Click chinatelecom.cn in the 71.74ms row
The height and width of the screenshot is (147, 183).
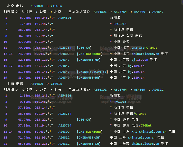click(142, 138)
